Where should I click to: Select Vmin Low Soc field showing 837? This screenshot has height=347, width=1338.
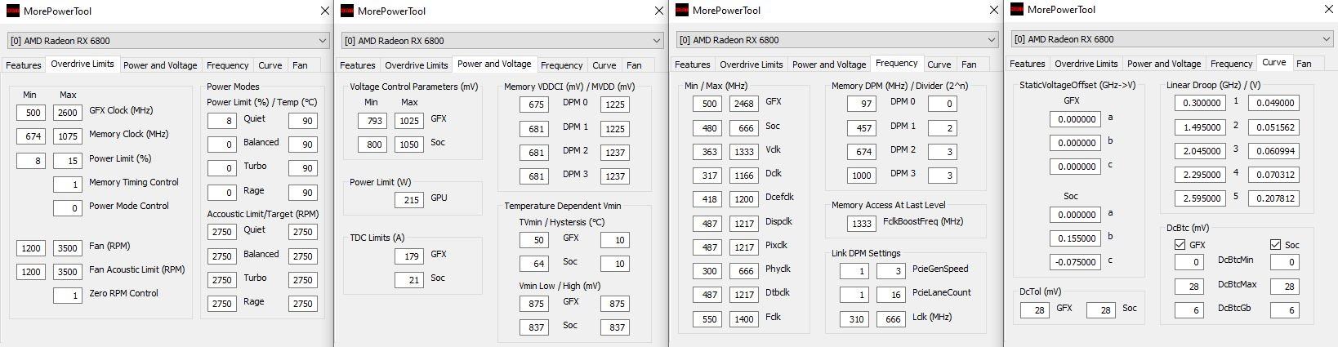(534, 327)
